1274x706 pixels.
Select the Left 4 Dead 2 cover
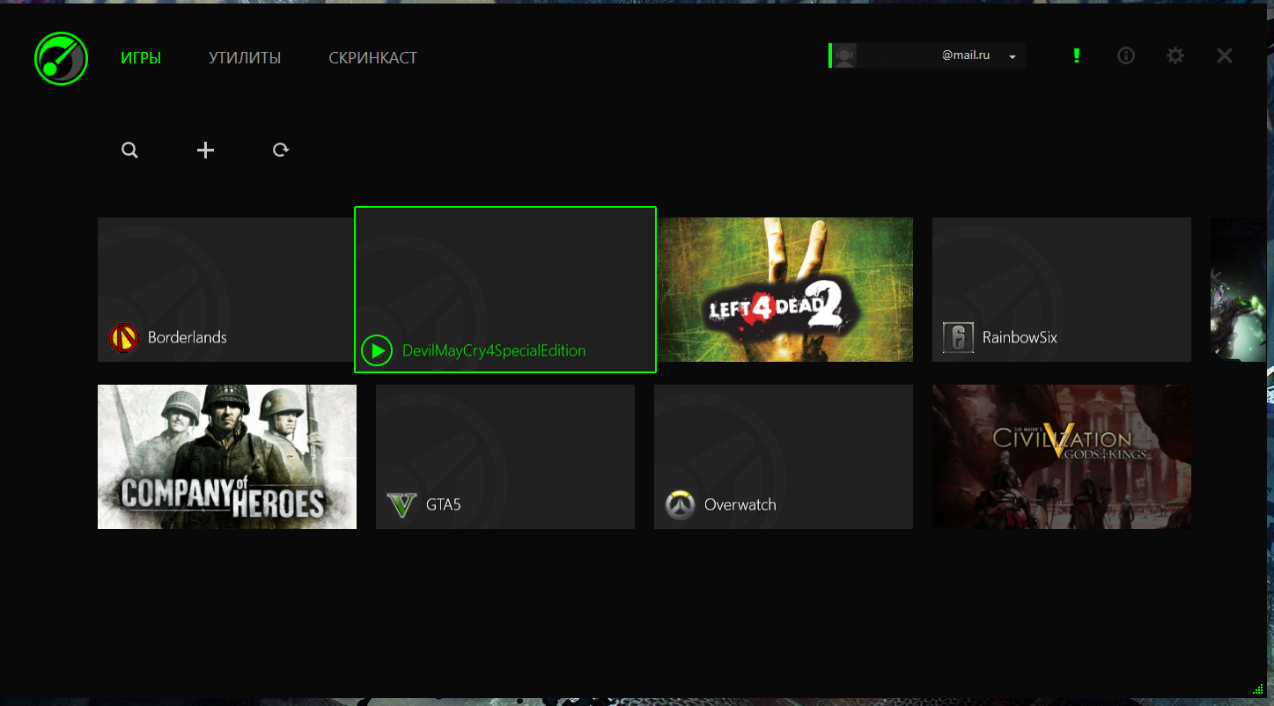pos(784,290)
